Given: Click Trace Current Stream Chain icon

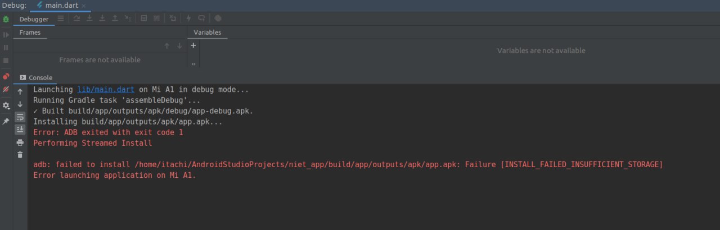Looking at the screenshot, I should click(156, 19).
